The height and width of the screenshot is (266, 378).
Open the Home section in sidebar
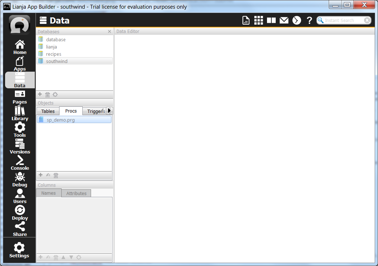tap(20, 47)
